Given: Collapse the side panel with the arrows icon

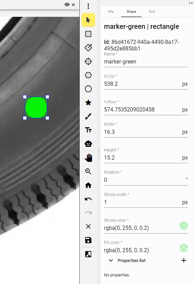Looking at the screenshot, I should [x=191, y=3].
